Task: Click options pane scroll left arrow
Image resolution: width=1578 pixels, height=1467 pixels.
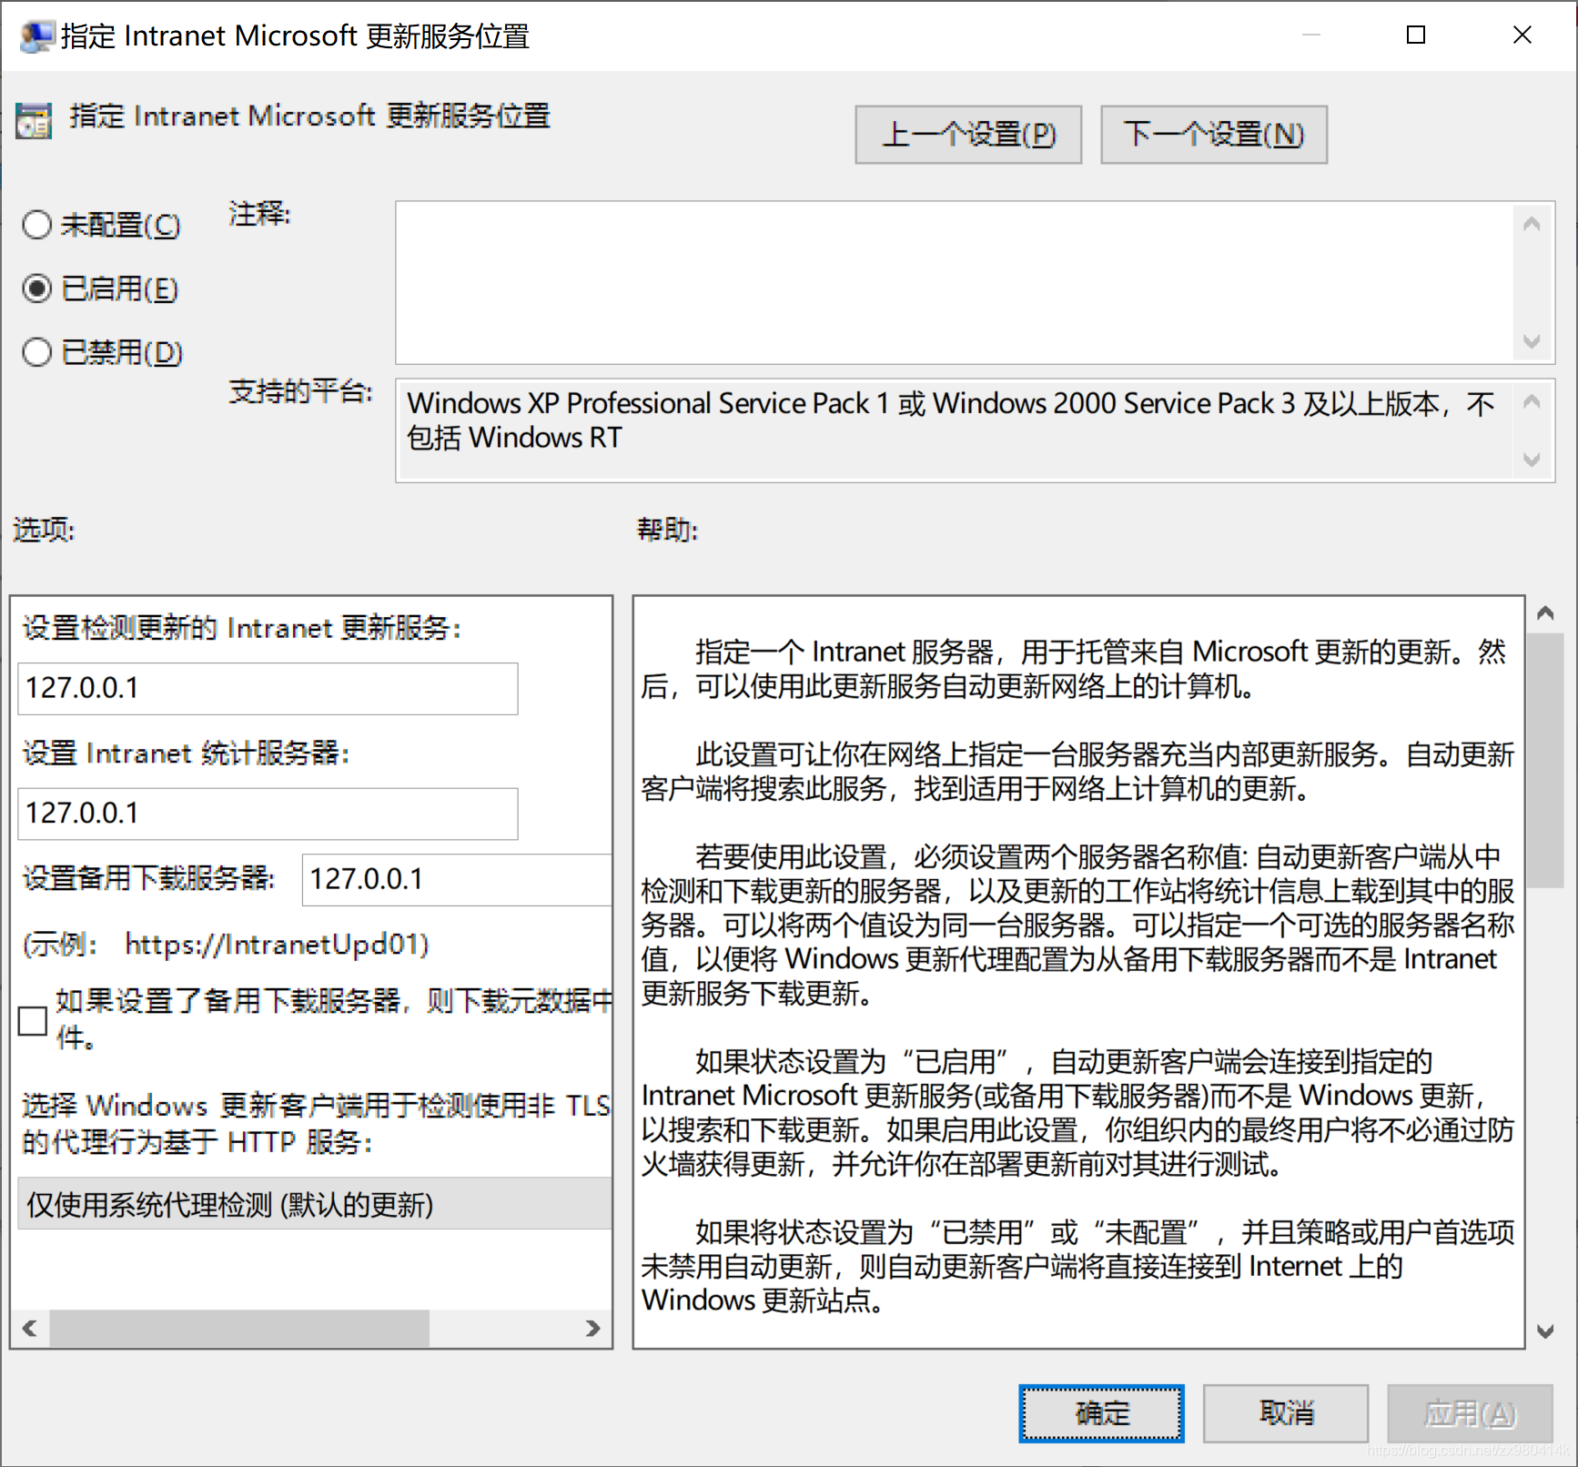Action: tap(30, 1329)
